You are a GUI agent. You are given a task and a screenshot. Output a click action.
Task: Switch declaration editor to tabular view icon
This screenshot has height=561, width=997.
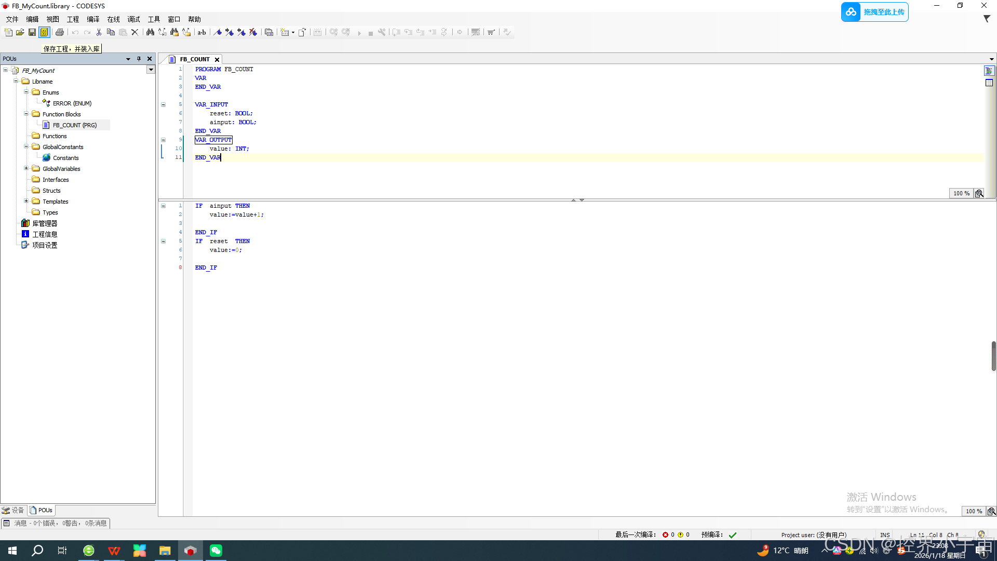tap(989, 83)
